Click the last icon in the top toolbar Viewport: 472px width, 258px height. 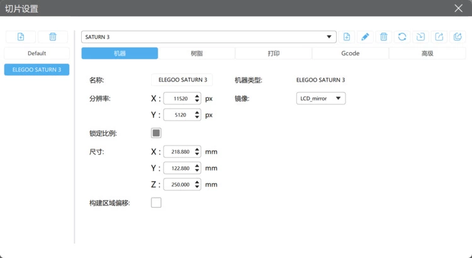coord(458,37)
